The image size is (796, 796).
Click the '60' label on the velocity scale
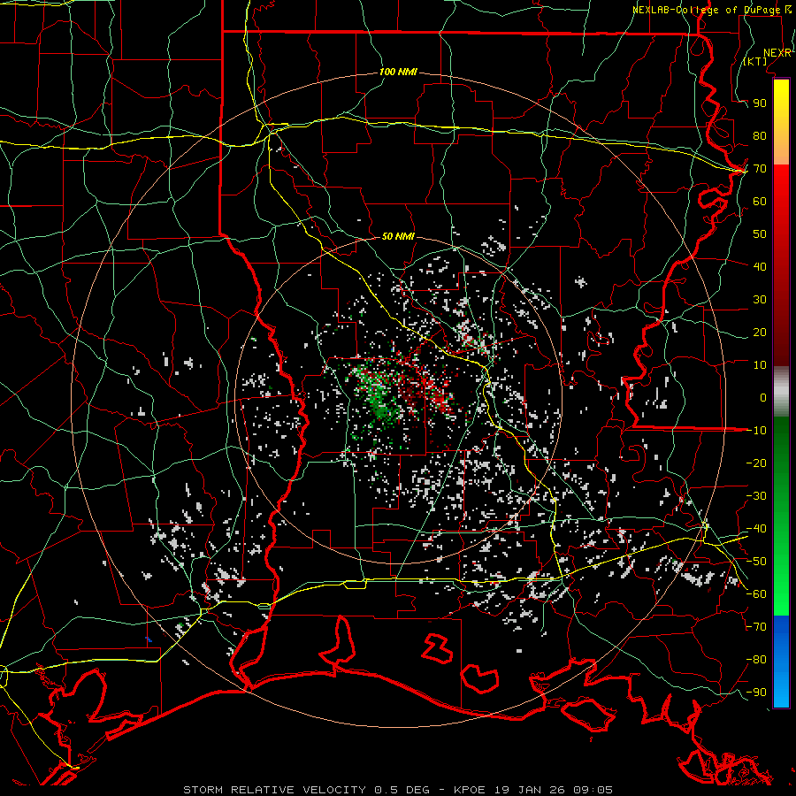coord(760,201)
